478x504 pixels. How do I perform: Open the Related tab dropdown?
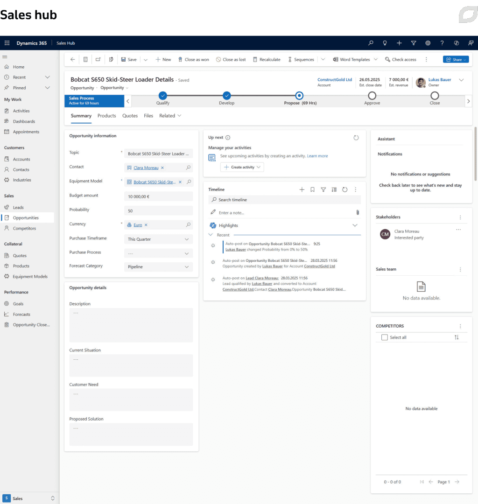[170, 116]
